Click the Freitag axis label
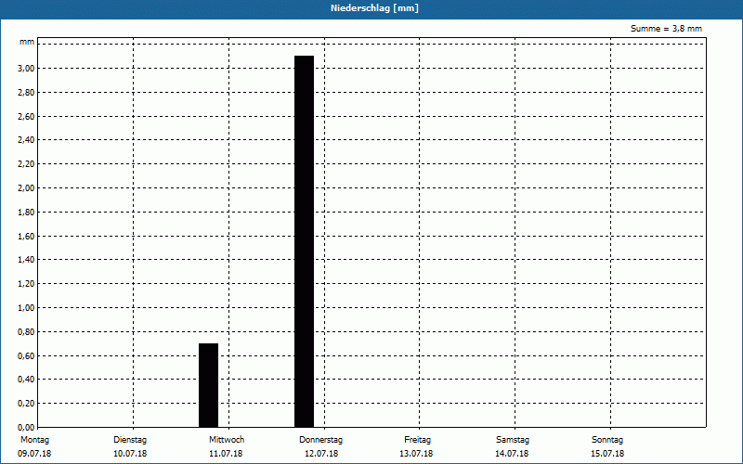 417,440
